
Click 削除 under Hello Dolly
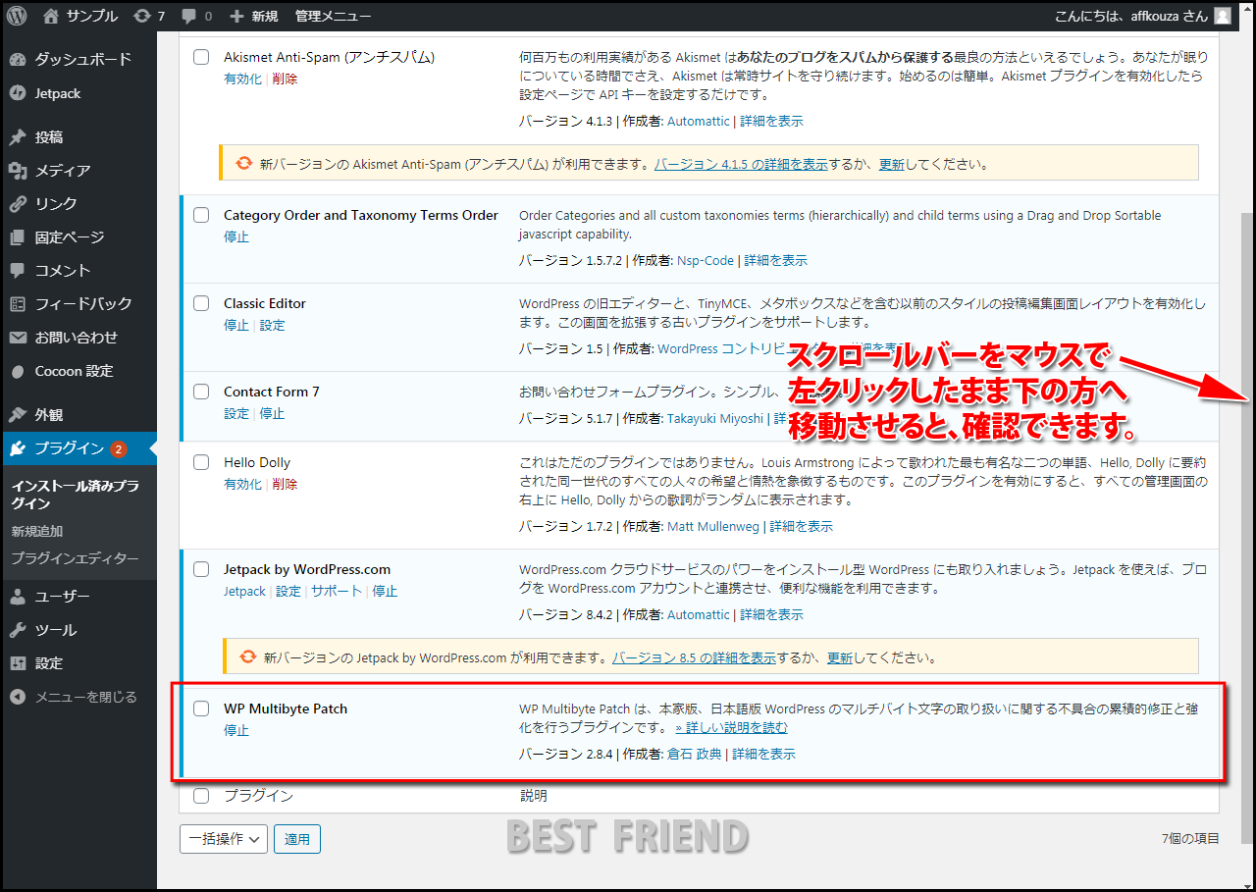285,484
